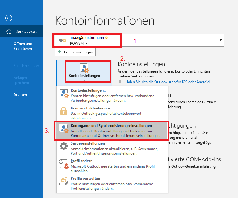Image resolution: width=238 pixels, height=198 pixels.
Task: Choose Servereinstellungen menu entry
Action: (112, 148)
